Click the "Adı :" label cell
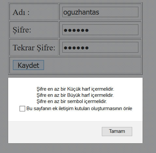 tap(34, 12)
